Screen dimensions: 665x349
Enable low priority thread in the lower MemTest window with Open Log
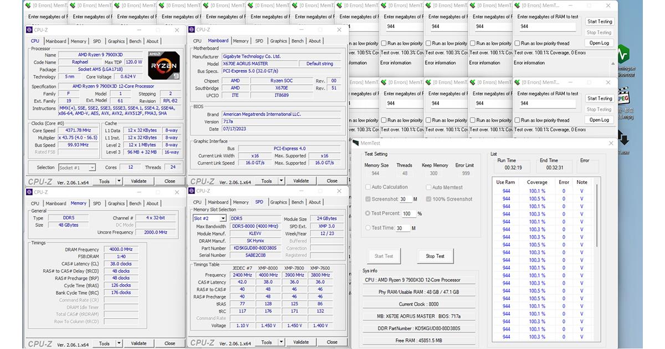click(517, 120)
